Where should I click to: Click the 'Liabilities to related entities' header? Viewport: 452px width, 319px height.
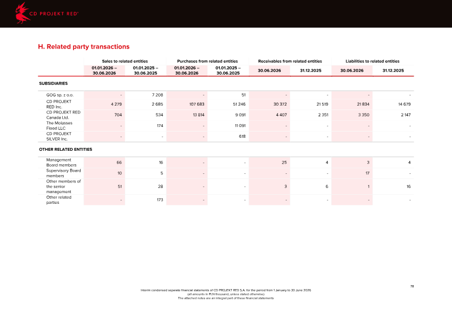[x=372, y=61]
